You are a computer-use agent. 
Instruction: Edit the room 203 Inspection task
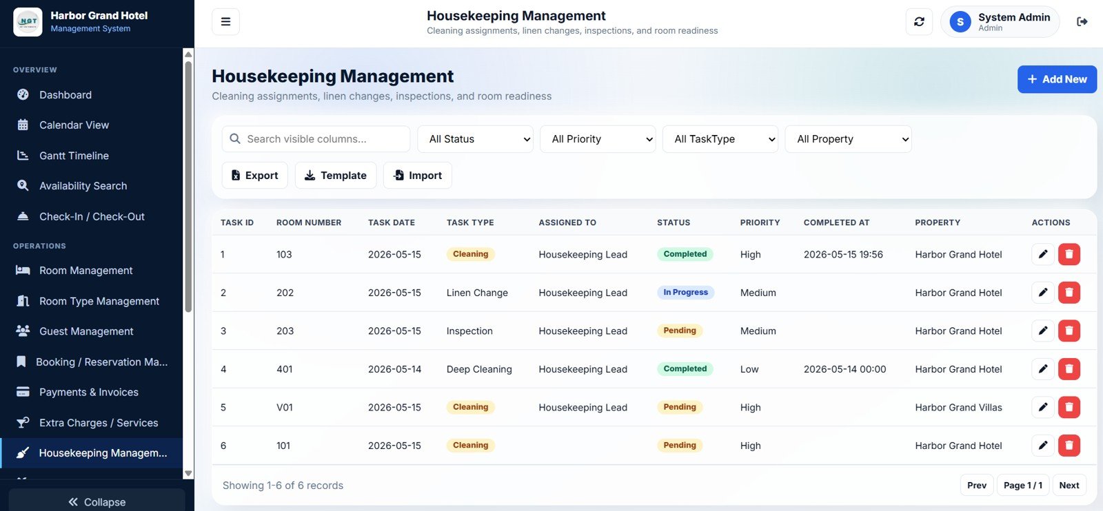[x=1043, y=331]
